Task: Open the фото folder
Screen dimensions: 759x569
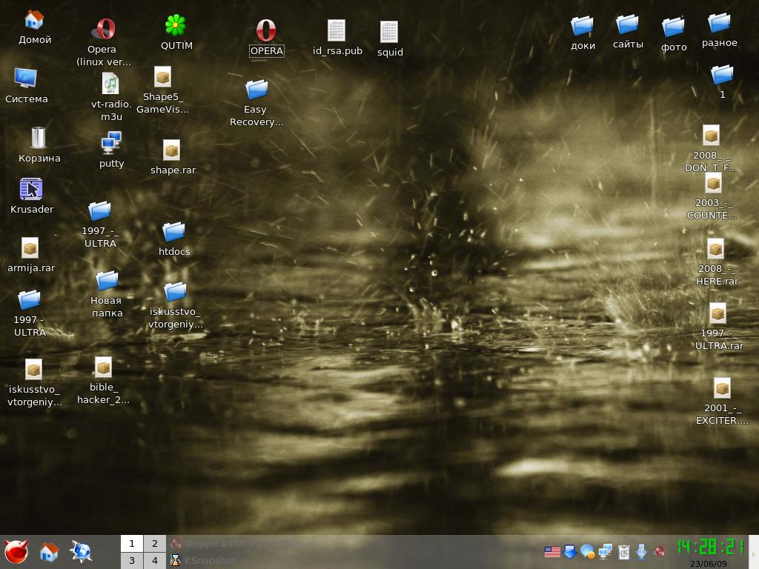Action: (673, 27)
